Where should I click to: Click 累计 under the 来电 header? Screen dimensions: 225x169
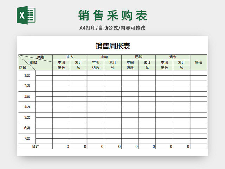[113, 62]
